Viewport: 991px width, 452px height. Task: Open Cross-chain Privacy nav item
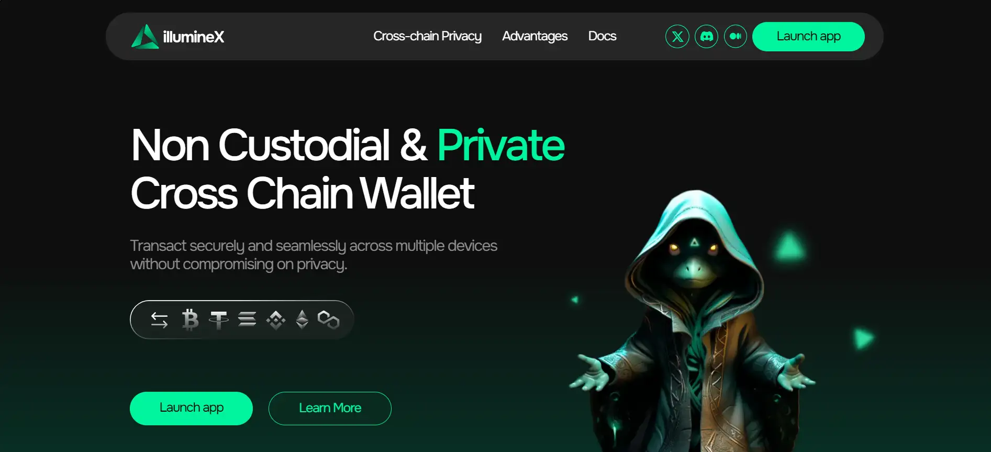(427, 36)
